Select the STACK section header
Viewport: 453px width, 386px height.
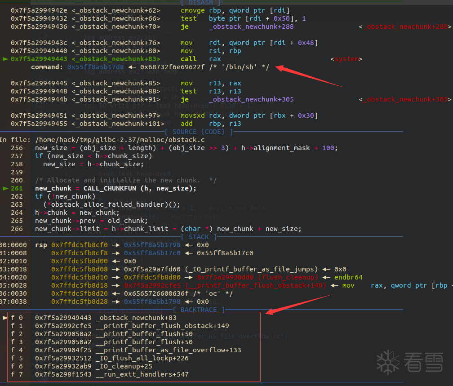coord(199,237)
